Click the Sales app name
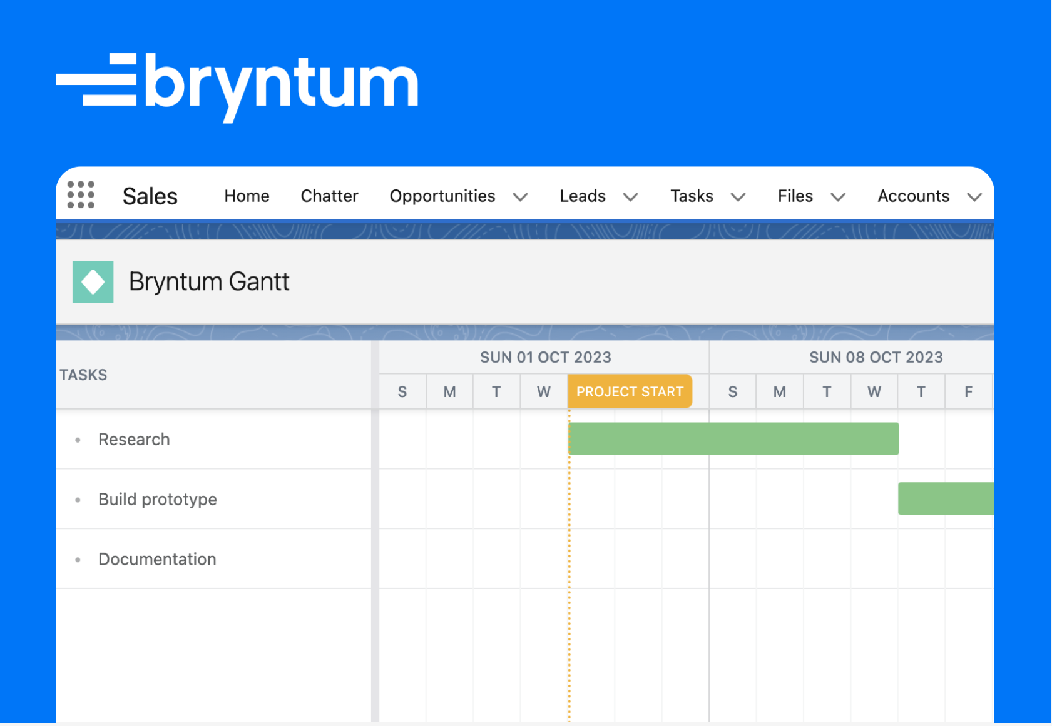This screenshot has width=1052, height=726. (x=150, y=196)
